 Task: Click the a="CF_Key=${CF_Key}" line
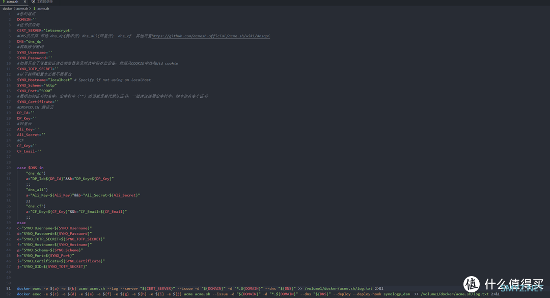click(76, 211)
